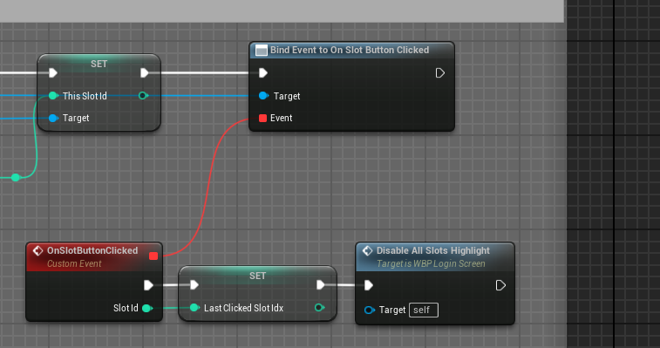Click bottom SET node execution input pin
660x348 pixels.
pos(194,285)
